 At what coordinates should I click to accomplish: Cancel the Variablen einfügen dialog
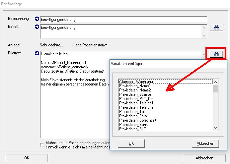(x=205, y=143)
